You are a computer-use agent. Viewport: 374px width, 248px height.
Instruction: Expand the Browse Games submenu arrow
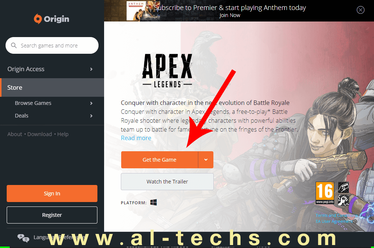click(91, 103)
